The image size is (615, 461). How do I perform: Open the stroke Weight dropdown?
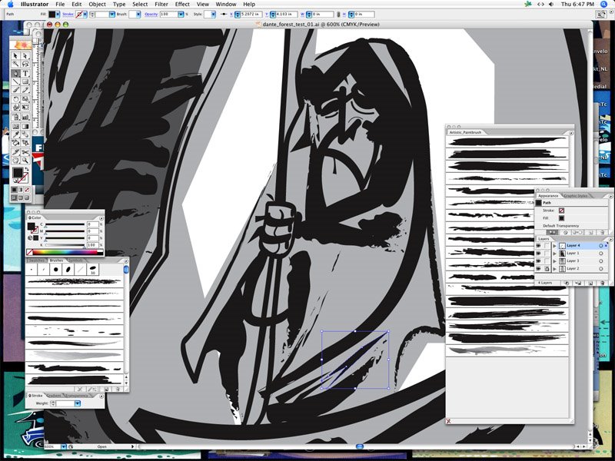coord(78,403)
